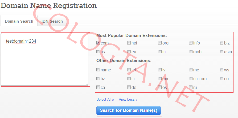238x118 pixels.
Task: Click inside the domain name text area
Action: coord(44,61)
